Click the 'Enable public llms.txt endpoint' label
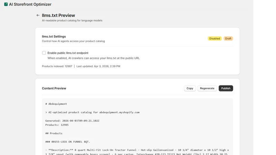The width and height of the screenshot is (276, 155). coord(68,53)
